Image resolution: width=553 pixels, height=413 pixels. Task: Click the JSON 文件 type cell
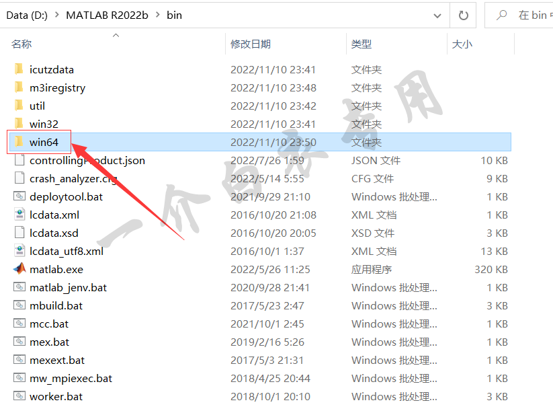376,161
